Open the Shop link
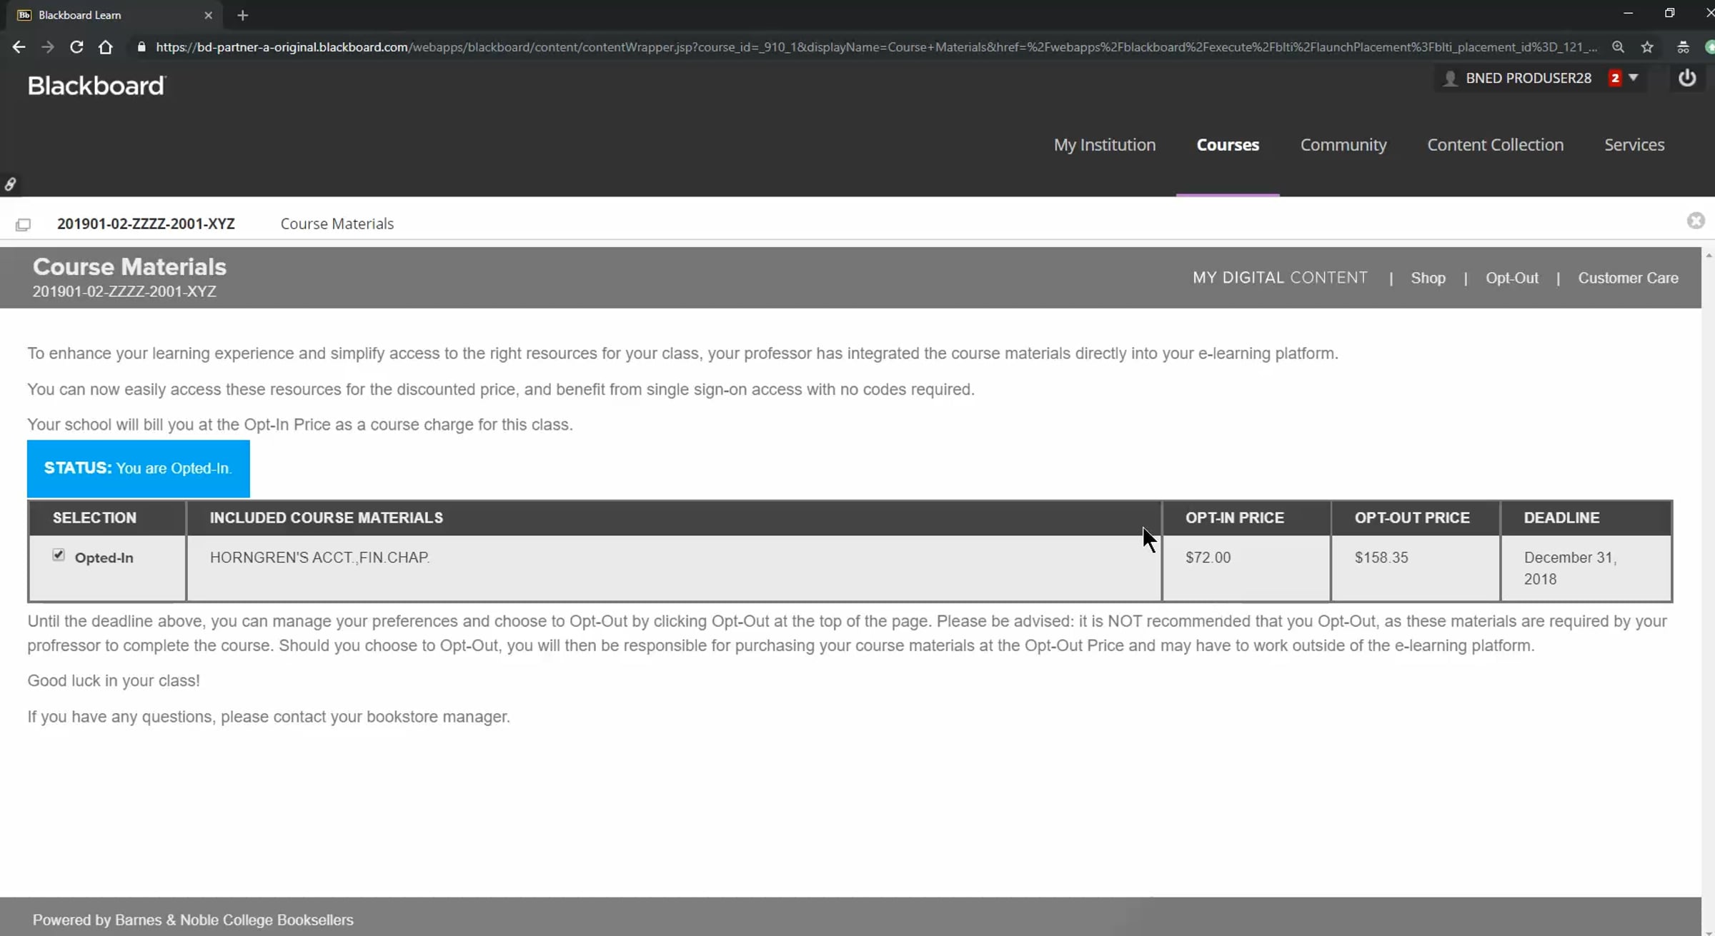Image resolution: width=1715 pixels, height=936 pixels. 1428,278
